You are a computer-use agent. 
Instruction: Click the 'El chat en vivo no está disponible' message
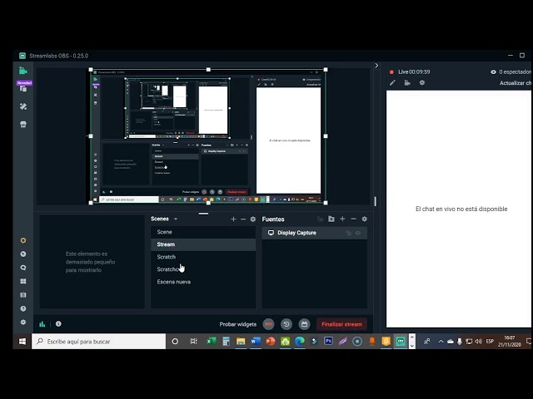(x=461, y=209)
